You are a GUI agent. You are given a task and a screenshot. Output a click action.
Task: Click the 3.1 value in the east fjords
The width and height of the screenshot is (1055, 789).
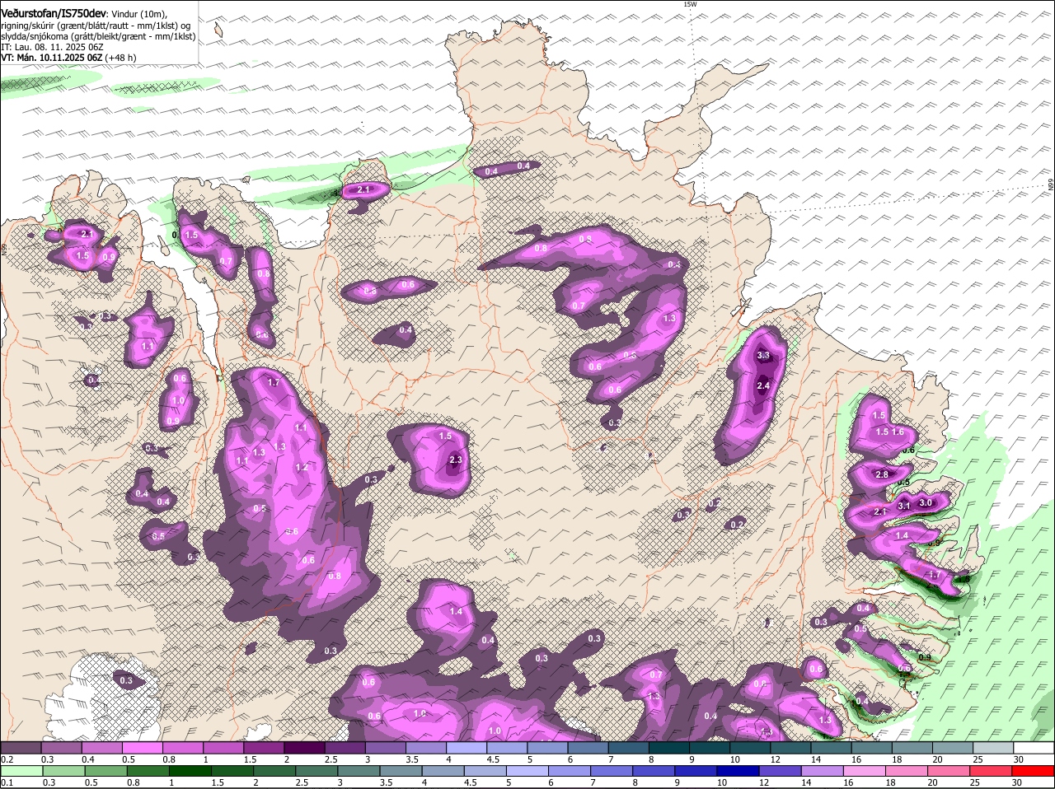click(904, 506)
